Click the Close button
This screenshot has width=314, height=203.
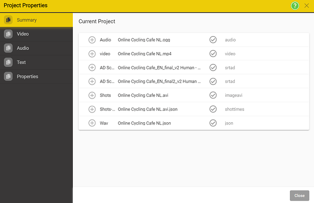click(x=299, y=196)
